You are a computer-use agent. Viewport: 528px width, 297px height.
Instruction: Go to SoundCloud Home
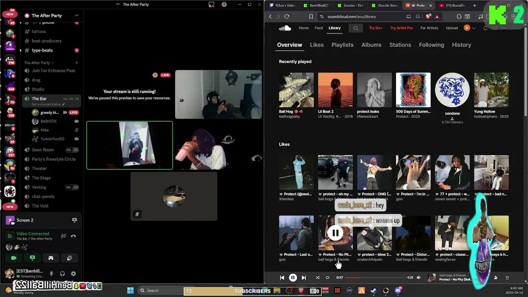point(304,28)
